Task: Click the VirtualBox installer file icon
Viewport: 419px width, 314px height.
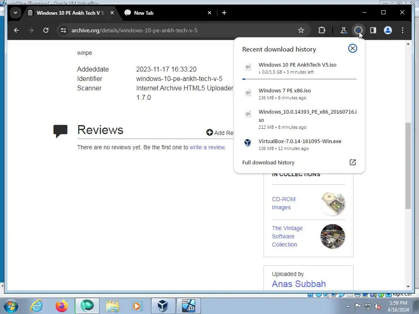Action: (x=248, y=143)
